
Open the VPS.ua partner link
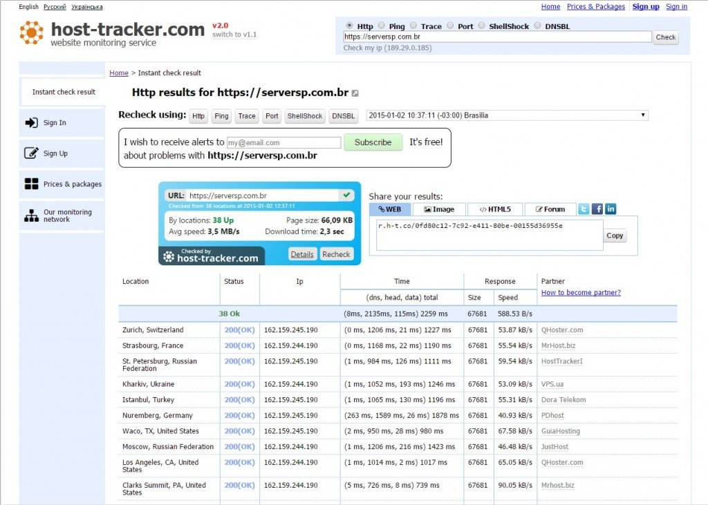(x=552, y=384)
